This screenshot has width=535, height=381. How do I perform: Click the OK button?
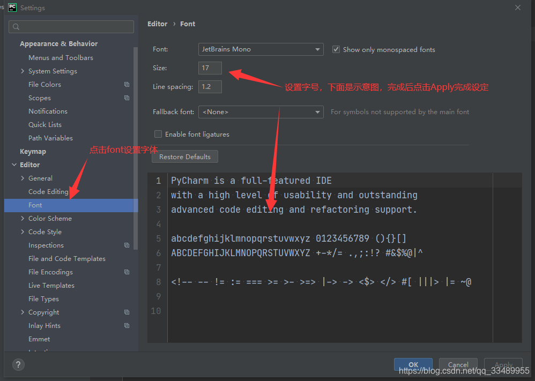413,364
